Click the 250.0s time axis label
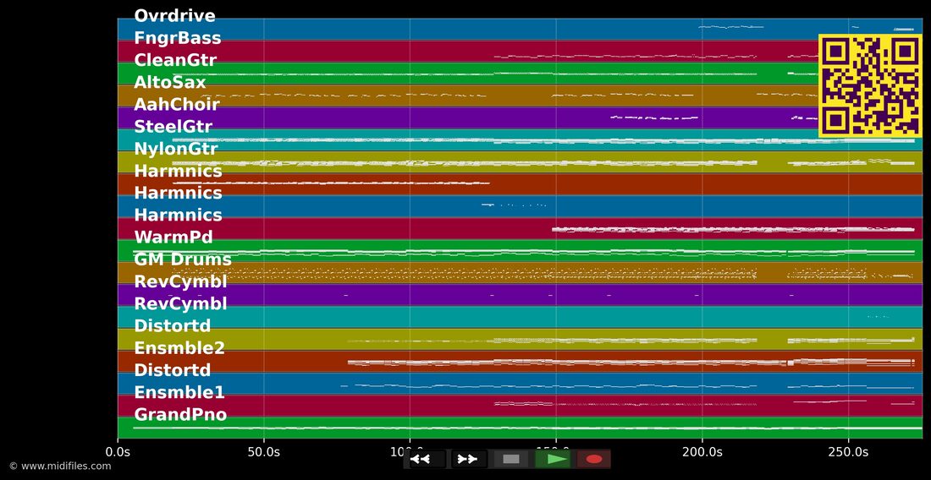 point(848,452)
